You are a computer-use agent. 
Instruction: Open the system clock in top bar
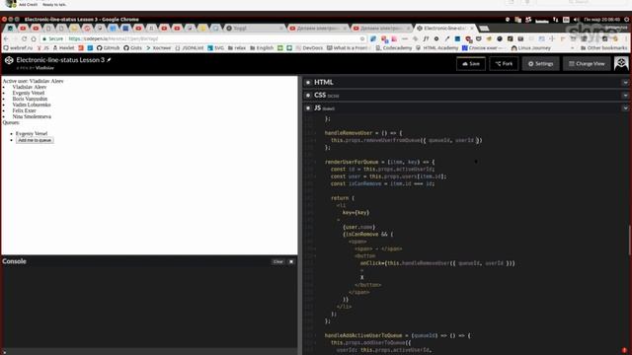click(601, 20)
